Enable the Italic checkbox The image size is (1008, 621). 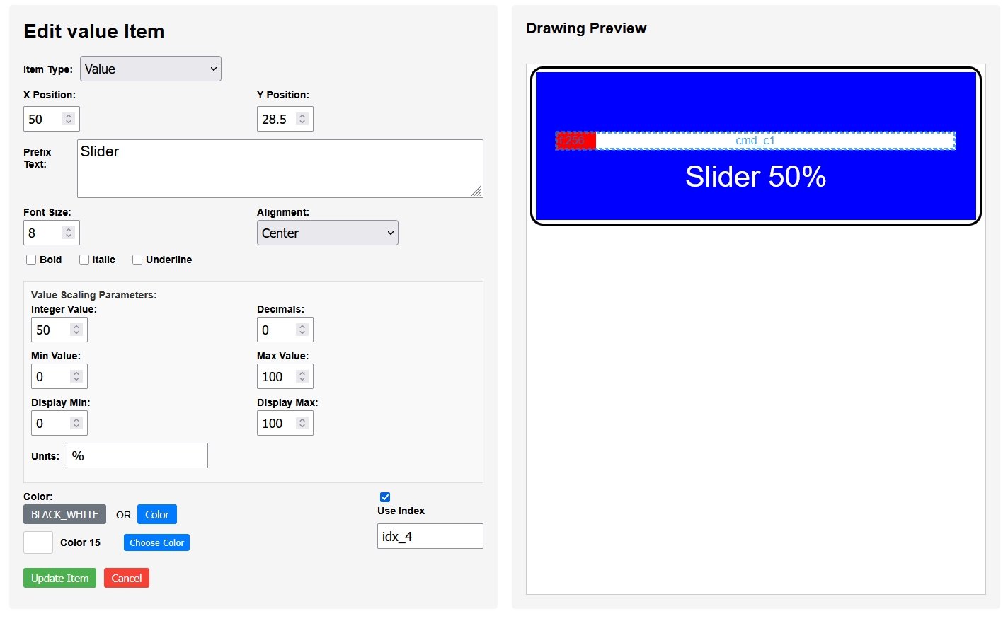[84, 260]
